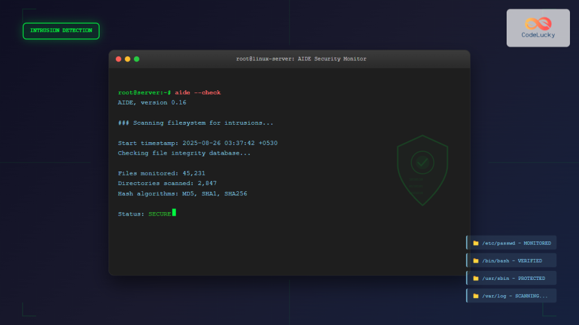Image resolution: width=579 pixels, height=325 pixels.
Task: Select the CodeLucky infinity logo
Action: 538,23
